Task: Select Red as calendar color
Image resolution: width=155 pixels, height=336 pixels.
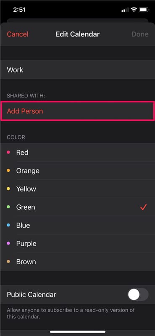Action: pyautogui.click(x=77, y=152)
